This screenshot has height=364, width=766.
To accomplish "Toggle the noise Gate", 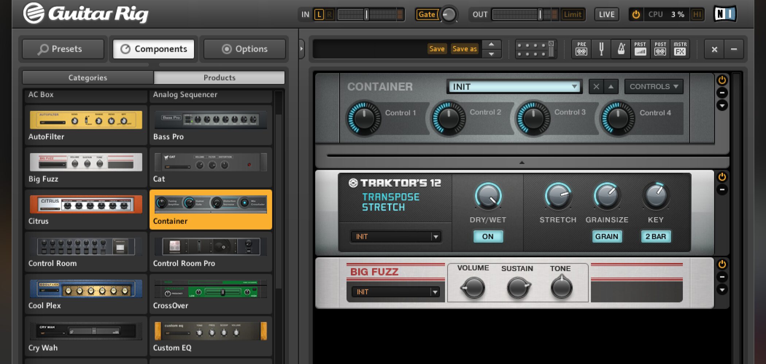I will [427, 15].
